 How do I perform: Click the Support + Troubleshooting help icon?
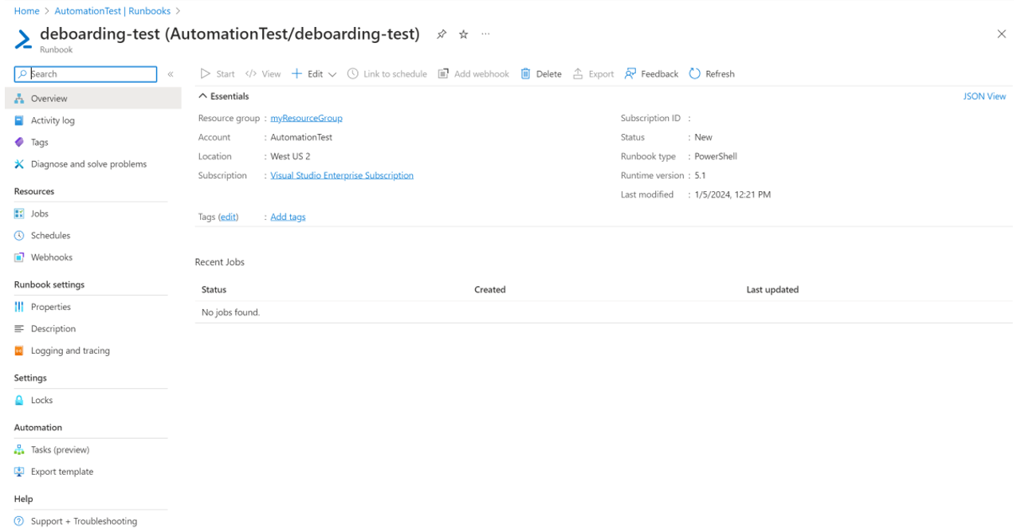[x=19, y=521]
